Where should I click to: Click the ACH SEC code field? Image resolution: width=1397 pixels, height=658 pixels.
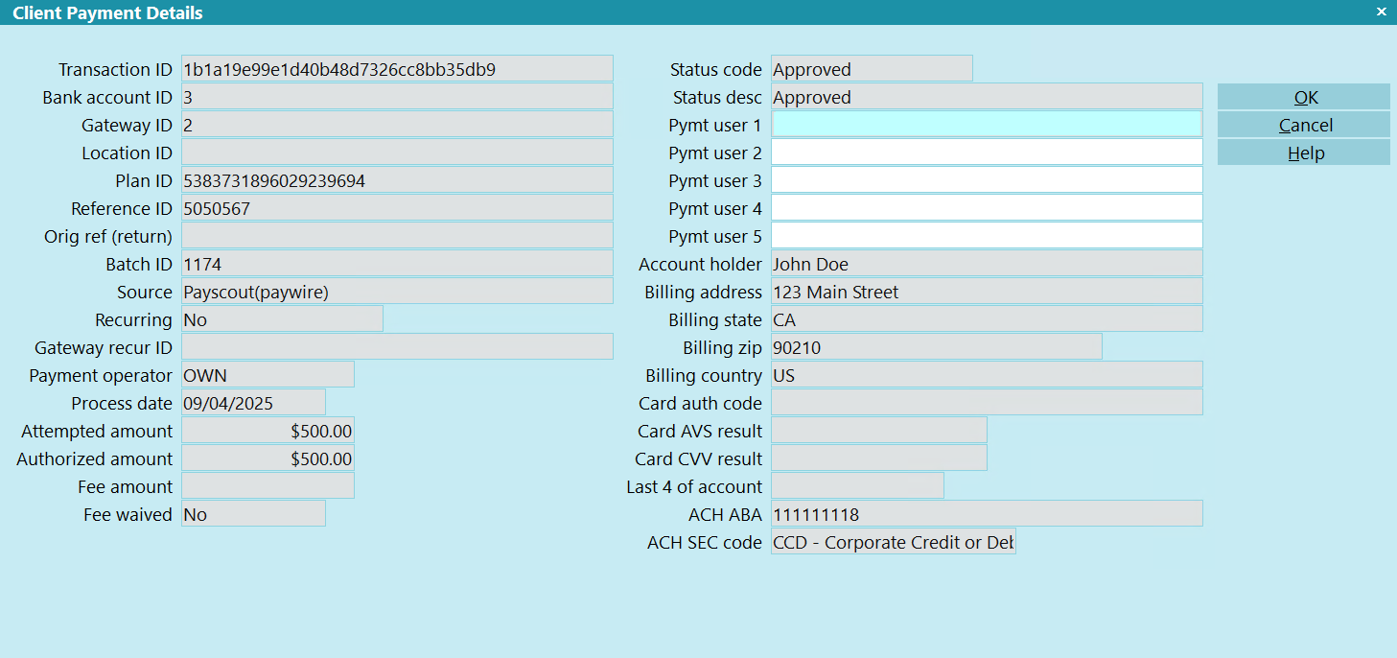[893, 542]
